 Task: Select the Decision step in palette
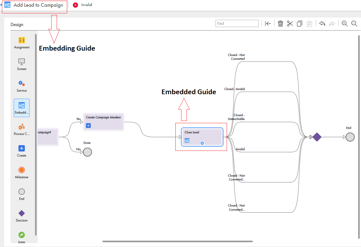[22, 213]
